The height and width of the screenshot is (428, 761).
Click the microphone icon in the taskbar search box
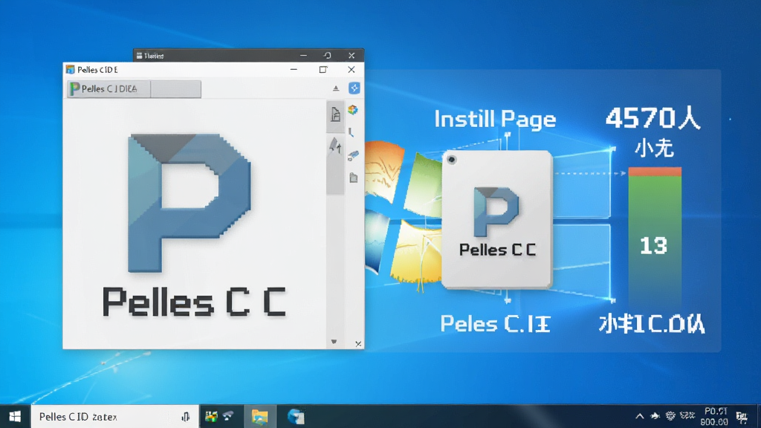185,416
